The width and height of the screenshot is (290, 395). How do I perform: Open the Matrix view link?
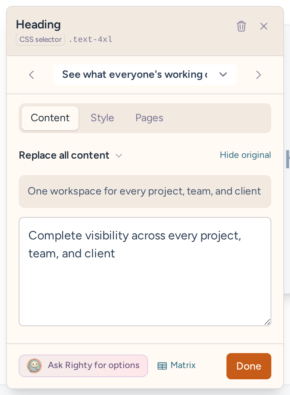pos(176,365)
